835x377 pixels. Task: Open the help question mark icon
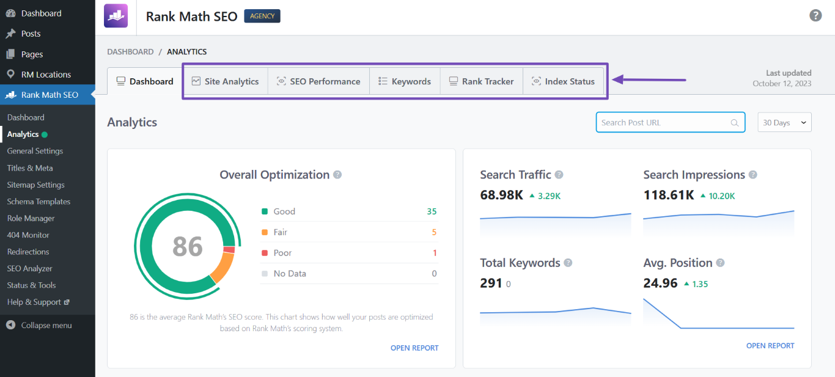[x=815, y=15]
